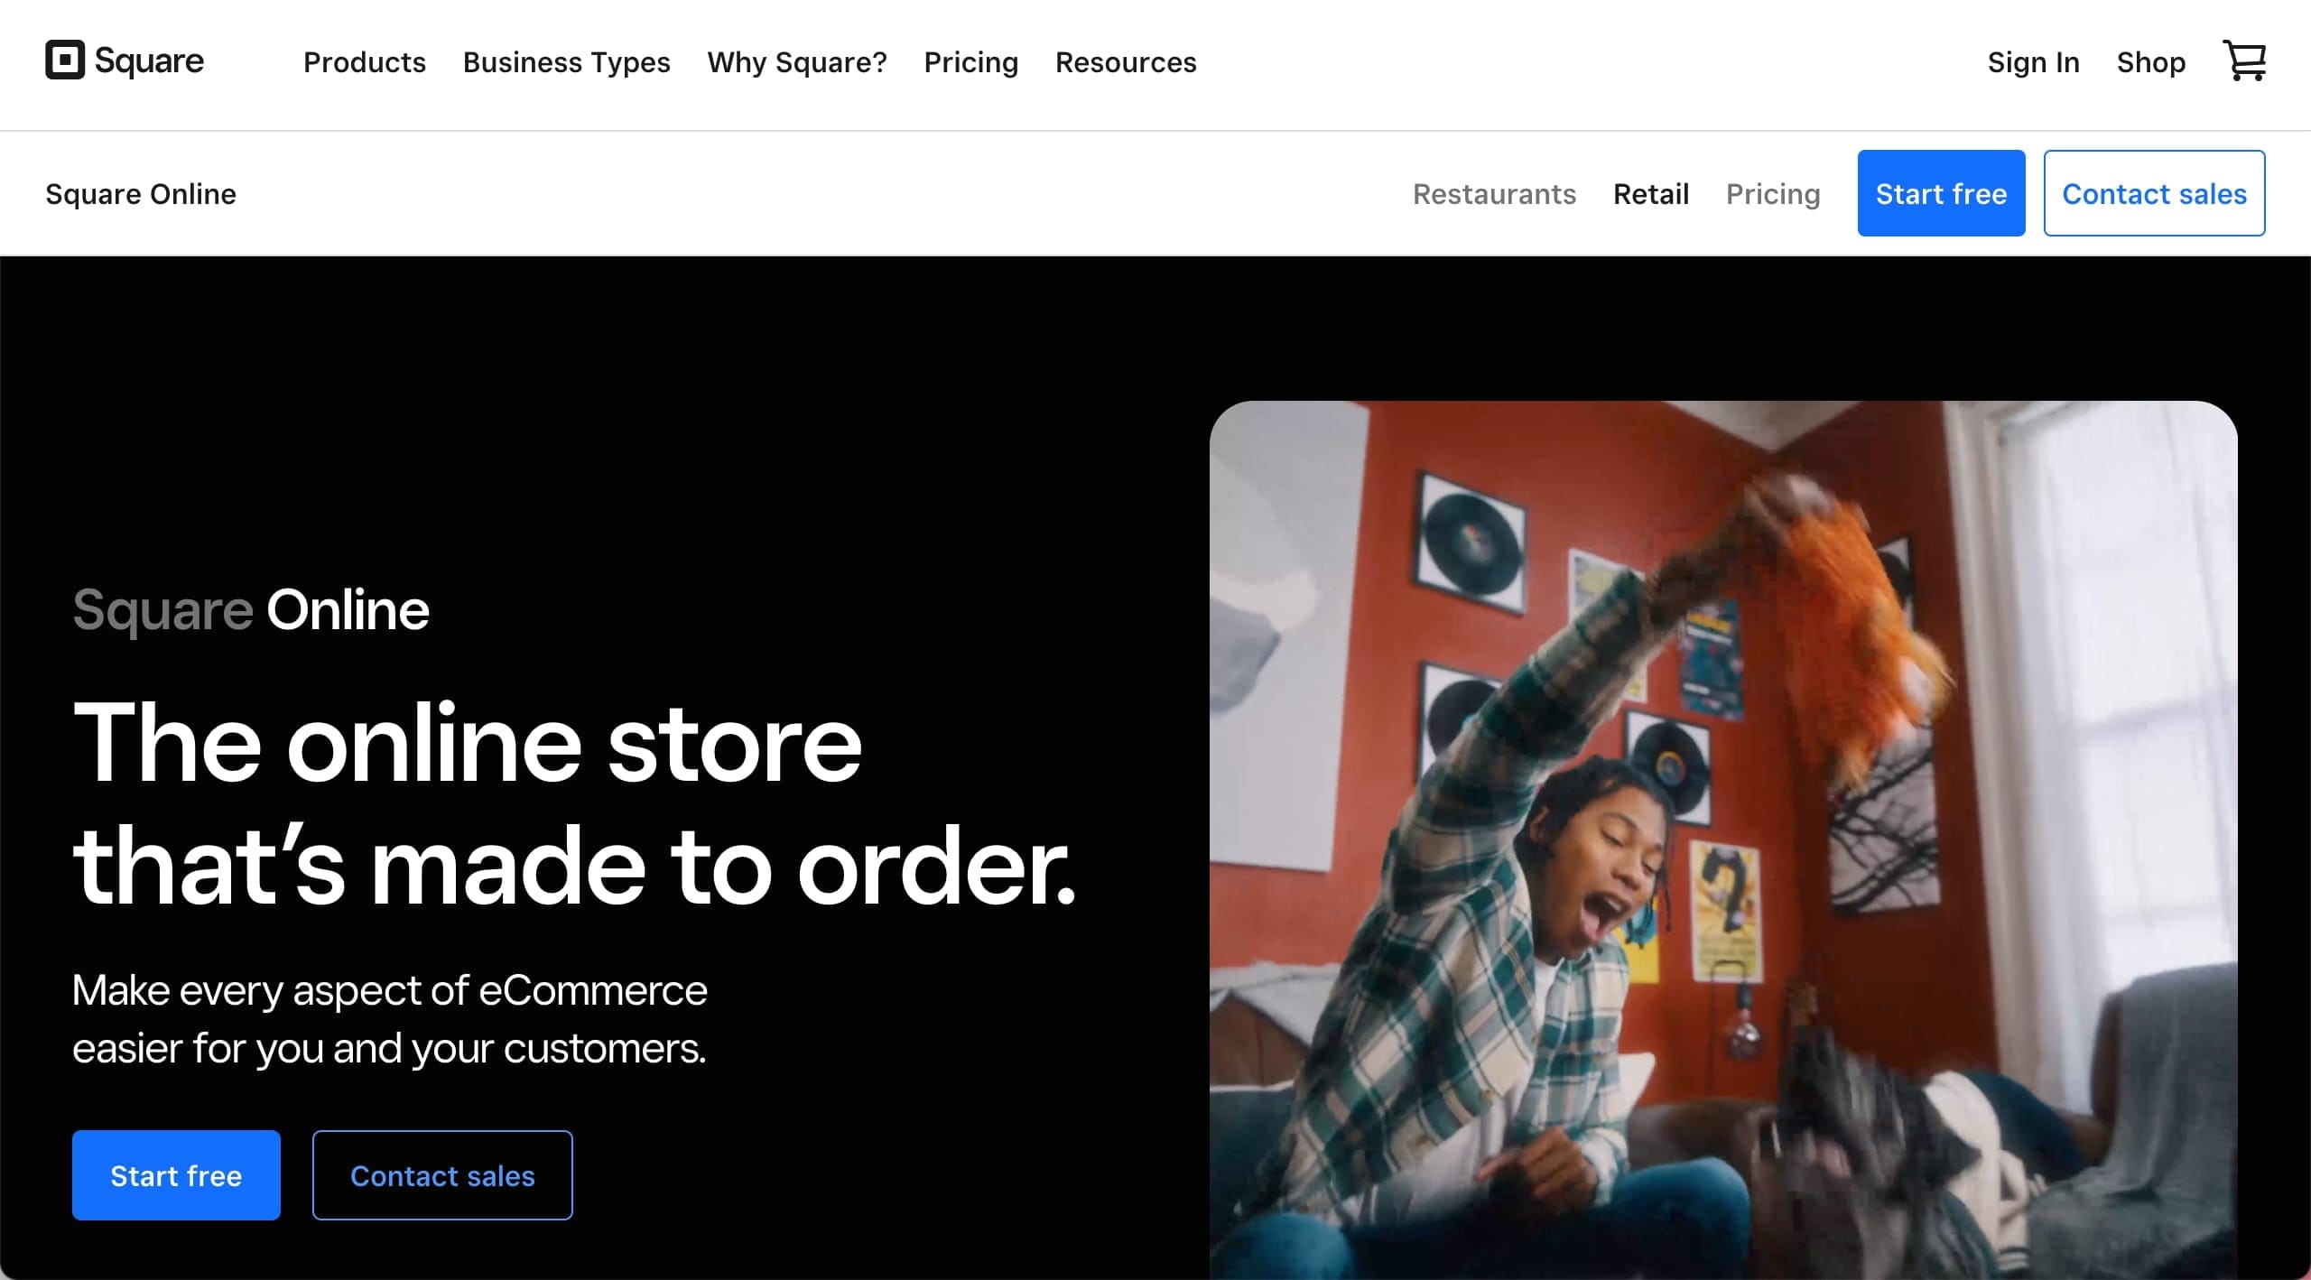Open the shopping cart icon
The width and height of the screenshot is (2311, 1280).
(2244, 61)
